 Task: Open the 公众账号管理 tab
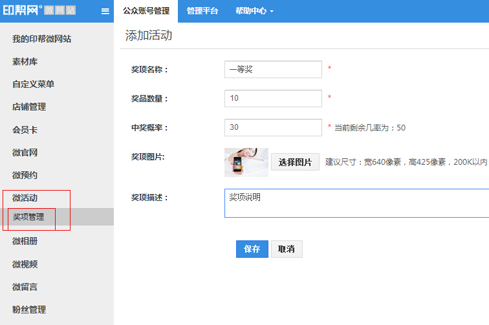click(146, 11)
